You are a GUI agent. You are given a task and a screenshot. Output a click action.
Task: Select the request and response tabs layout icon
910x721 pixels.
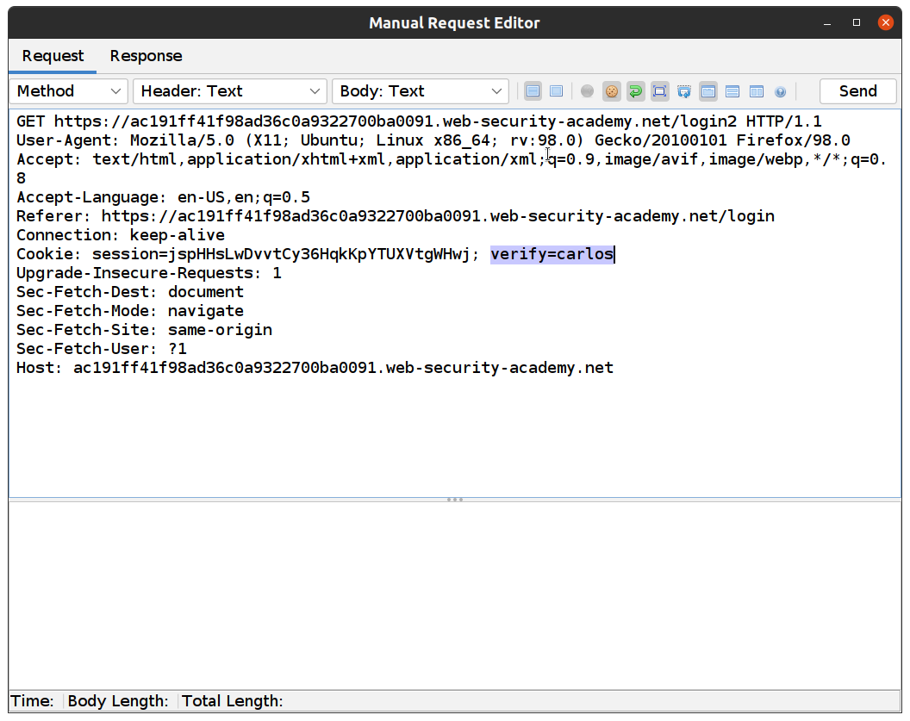coord(708,91)
